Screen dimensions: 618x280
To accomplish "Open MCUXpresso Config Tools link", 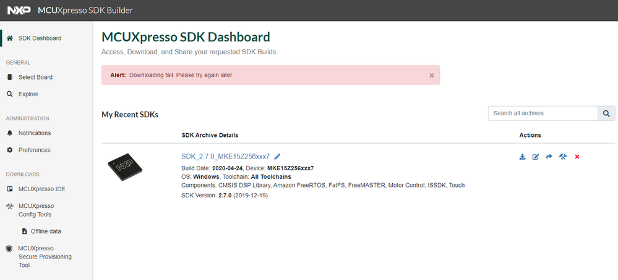I will 36,210.
